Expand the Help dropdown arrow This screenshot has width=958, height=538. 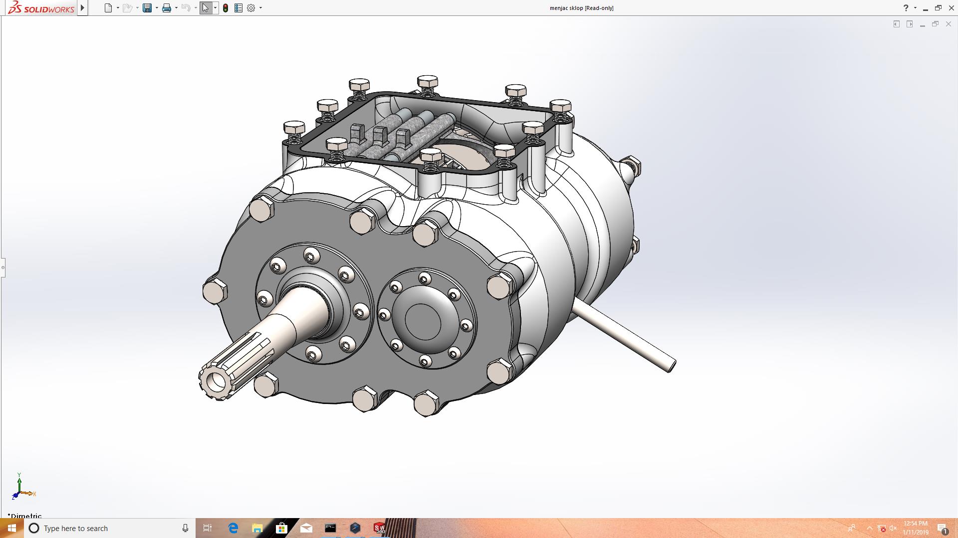click(x=915, y=8)
